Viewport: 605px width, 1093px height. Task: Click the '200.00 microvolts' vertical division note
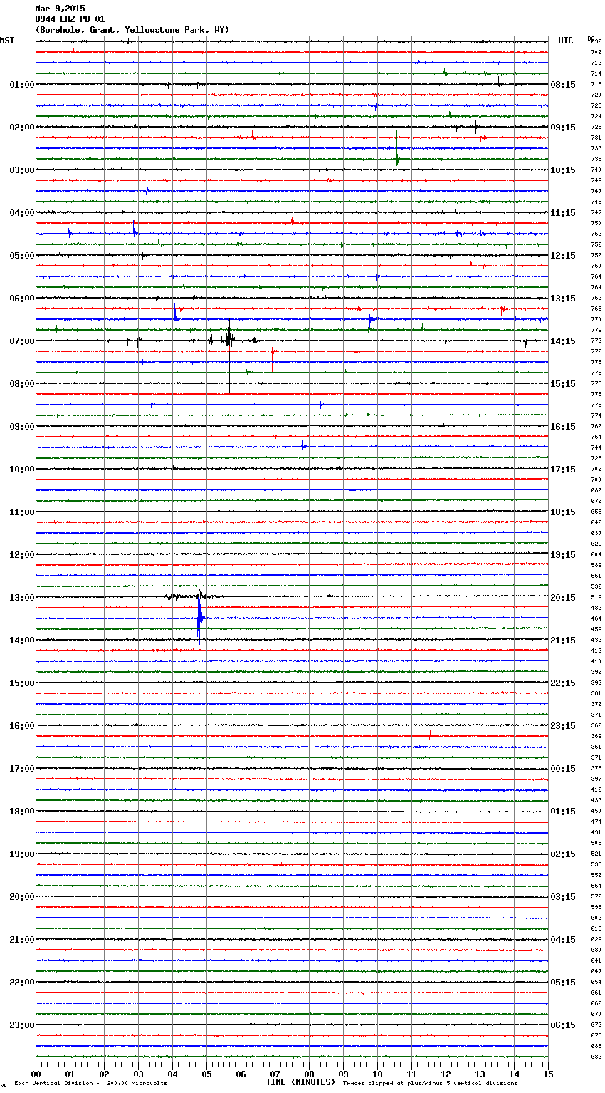click(137, 1083)
